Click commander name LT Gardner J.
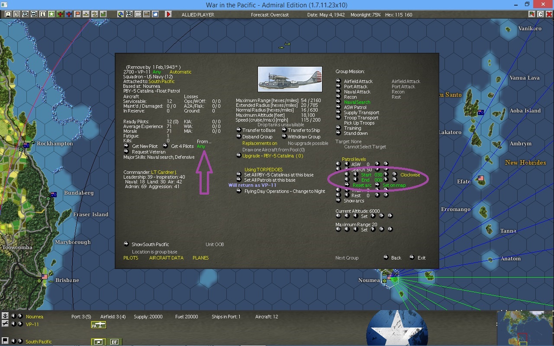Image resolution: width=554 pixels, height=346 pixels. point(164,173)
